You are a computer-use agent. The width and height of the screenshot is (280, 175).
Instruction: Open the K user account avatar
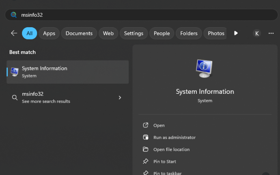(256, 33)
